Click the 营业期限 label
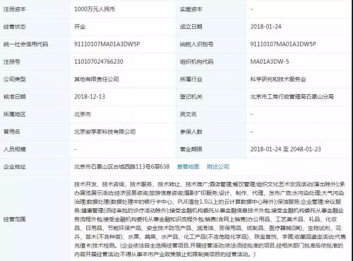Screen dimensions: 353x261 (x=191, y=149)
